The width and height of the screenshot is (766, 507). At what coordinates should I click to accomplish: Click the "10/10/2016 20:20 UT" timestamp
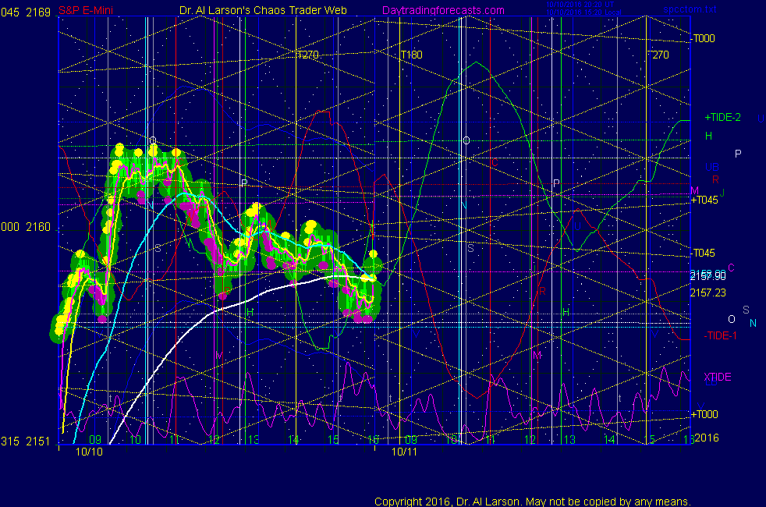point(580,5)
